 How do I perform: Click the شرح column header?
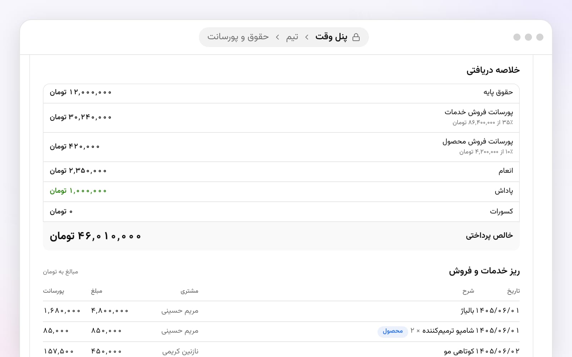(468, 291)
